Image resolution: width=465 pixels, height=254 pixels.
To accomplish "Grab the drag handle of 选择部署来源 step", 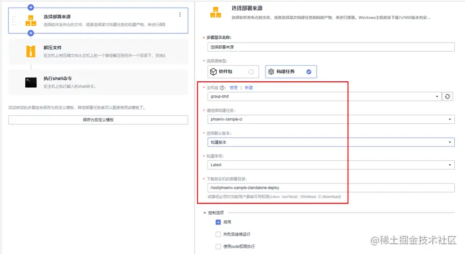I will click(x=13, y=21).
